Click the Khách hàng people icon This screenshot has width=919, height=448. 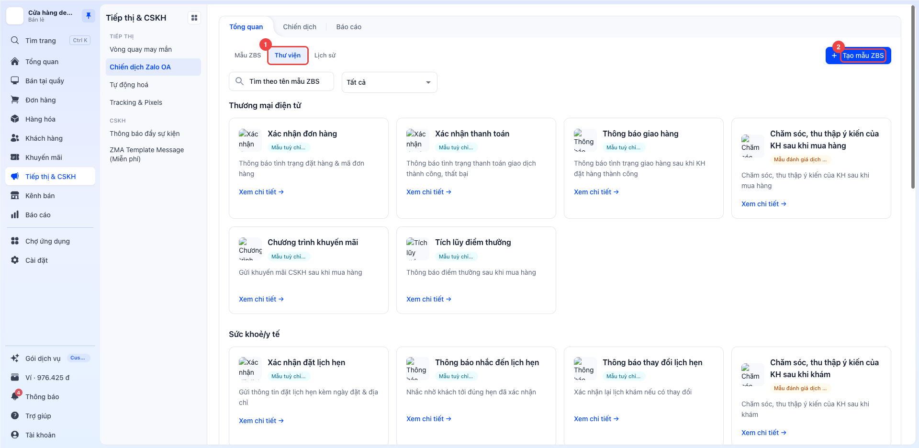coord(15,138)
